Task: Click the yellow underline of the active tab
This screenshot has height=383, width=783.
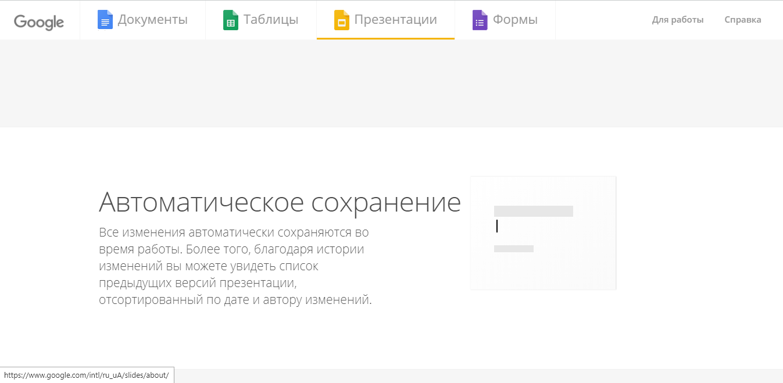Action: [x=385, y=39]
